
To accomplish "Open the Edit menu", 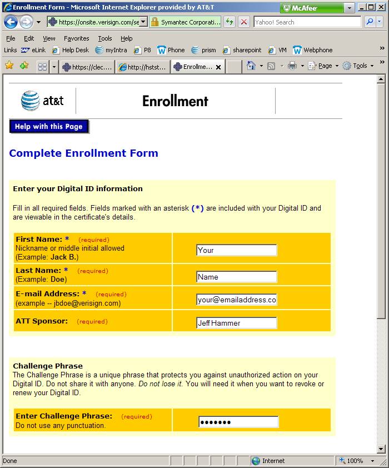I will click(x=29, y=38).
